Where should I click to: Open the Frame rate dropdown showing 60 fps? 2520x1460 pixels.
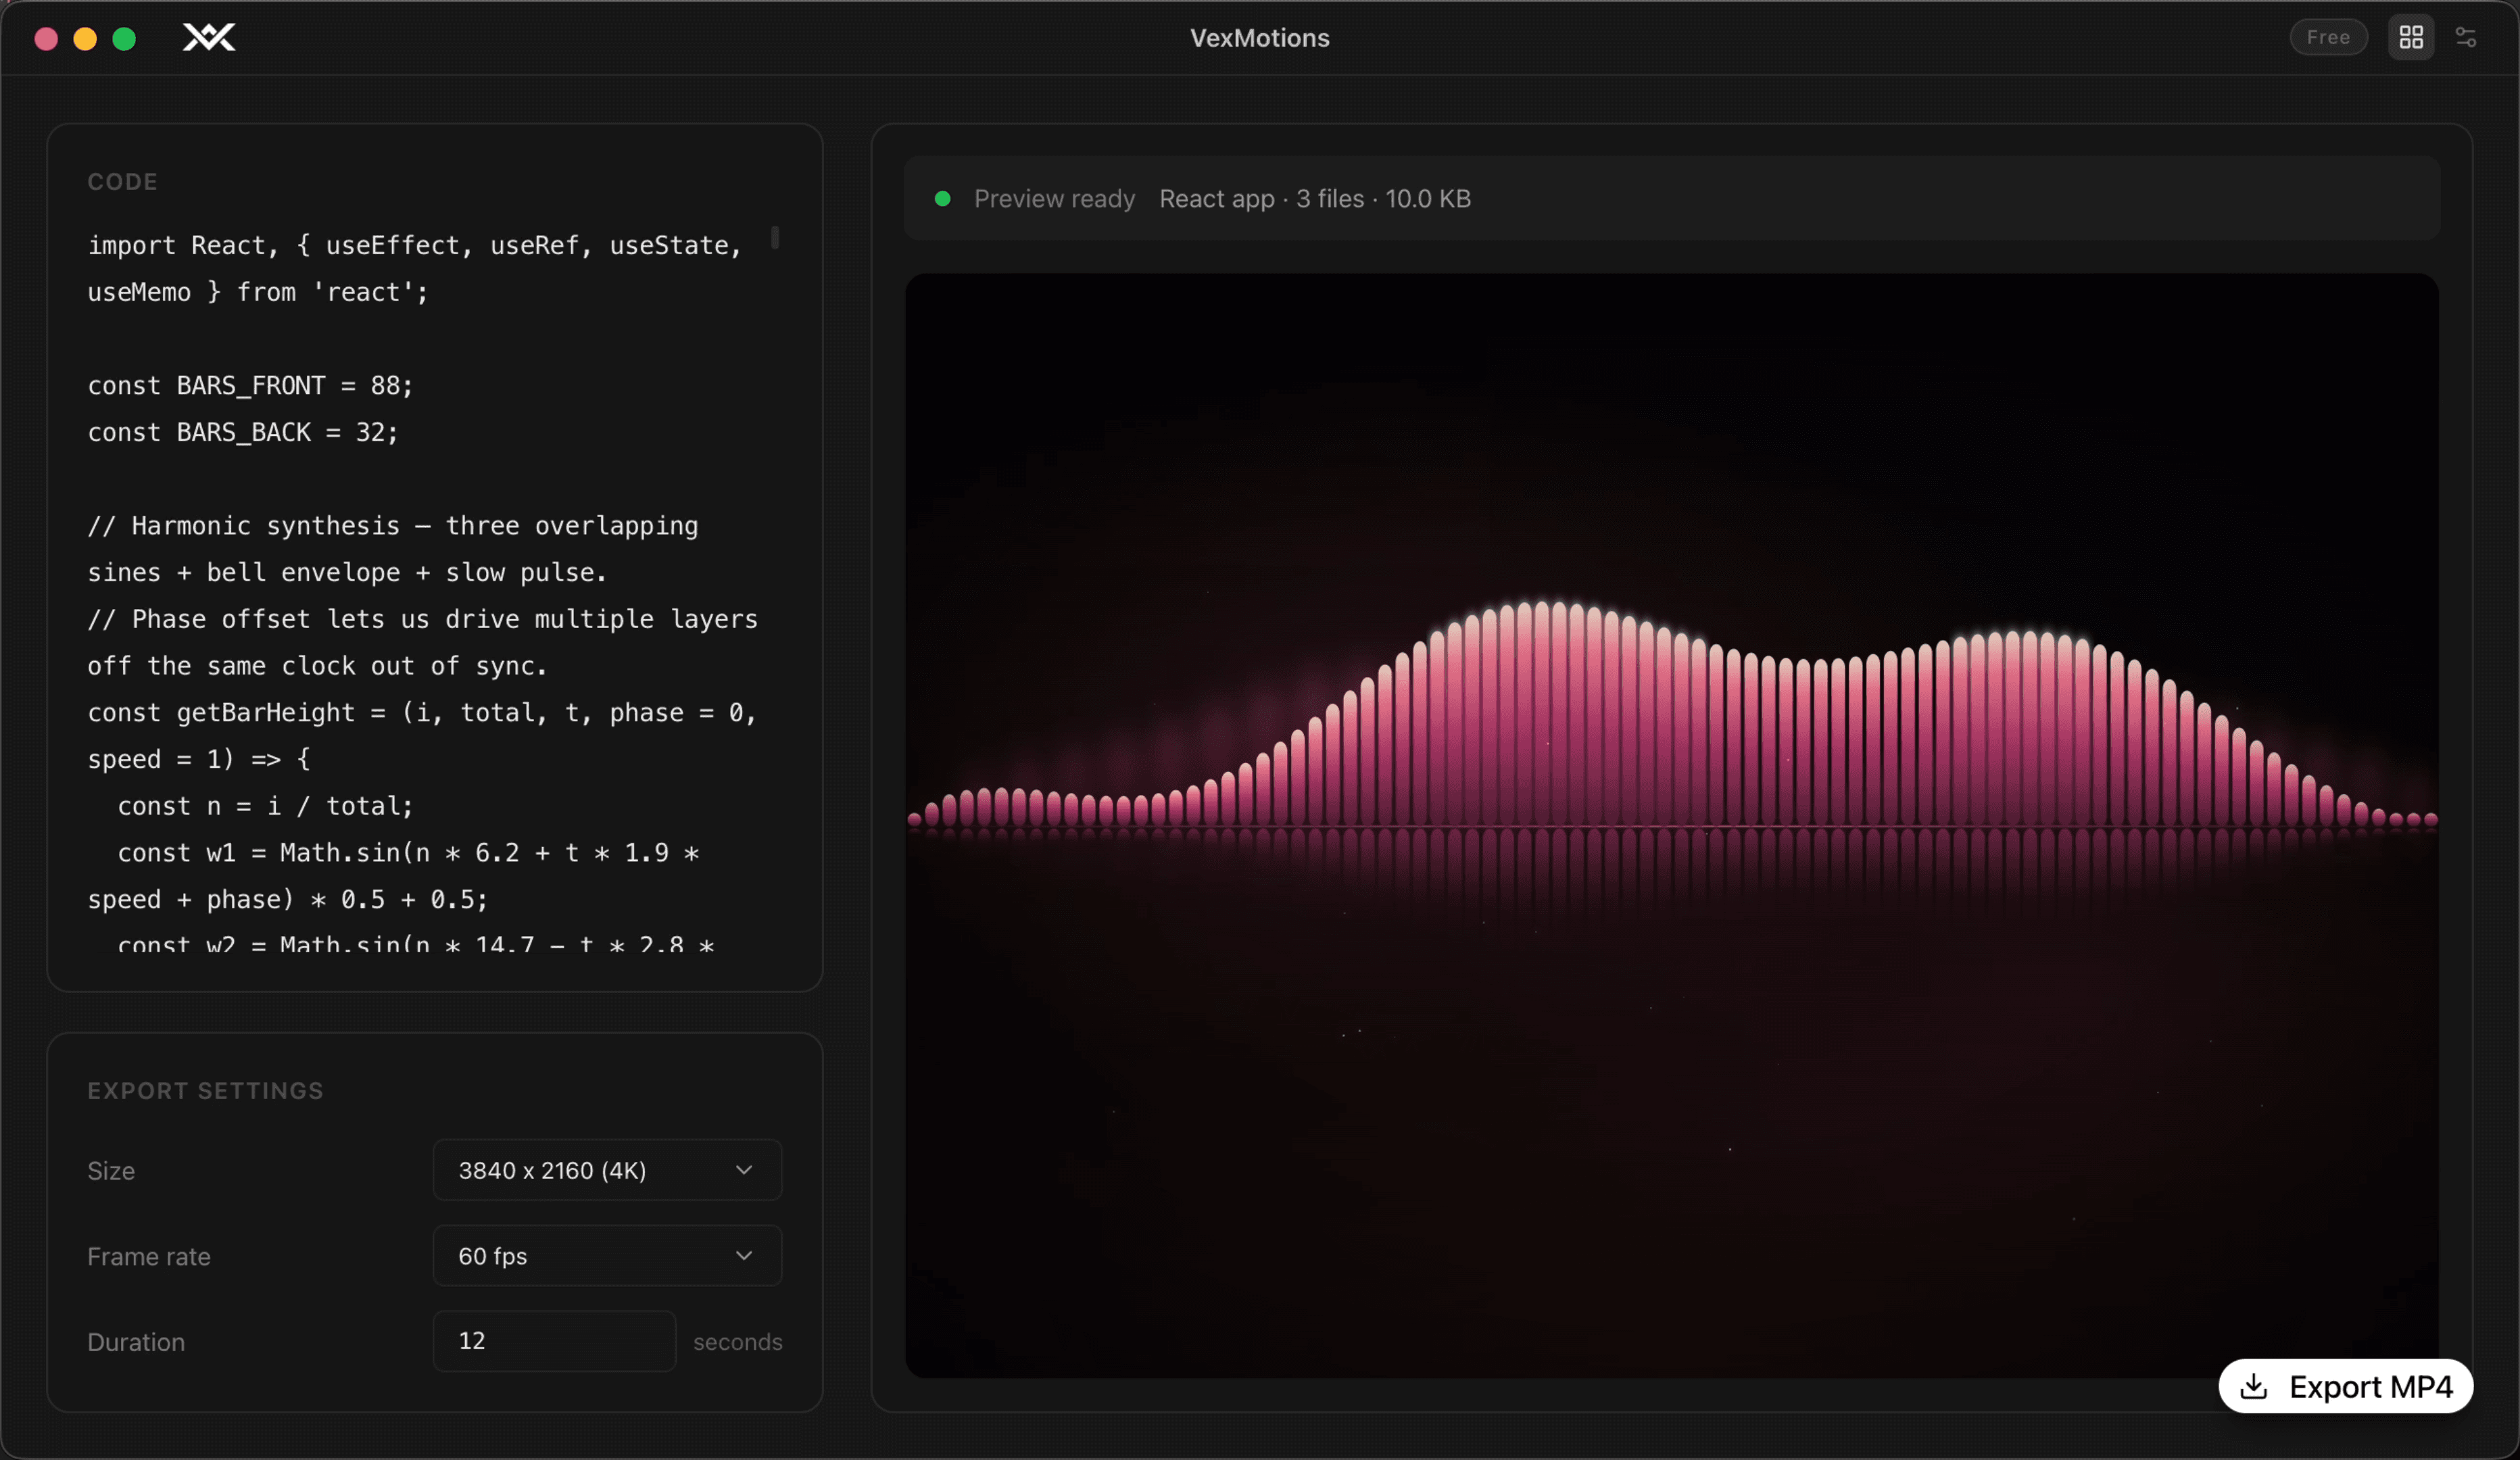coord(607,1256)
